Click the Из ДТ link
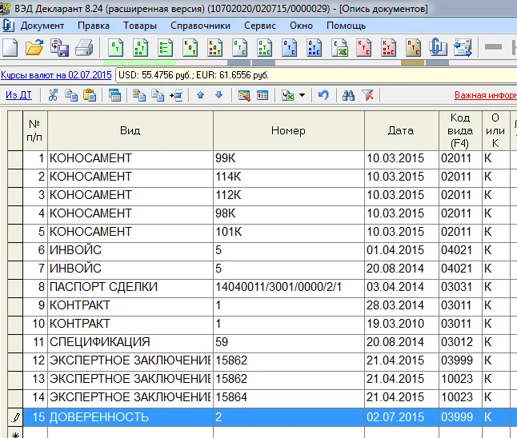Viewport: 517px width, 438px height. pyautogui.click(x=18, y=95)
